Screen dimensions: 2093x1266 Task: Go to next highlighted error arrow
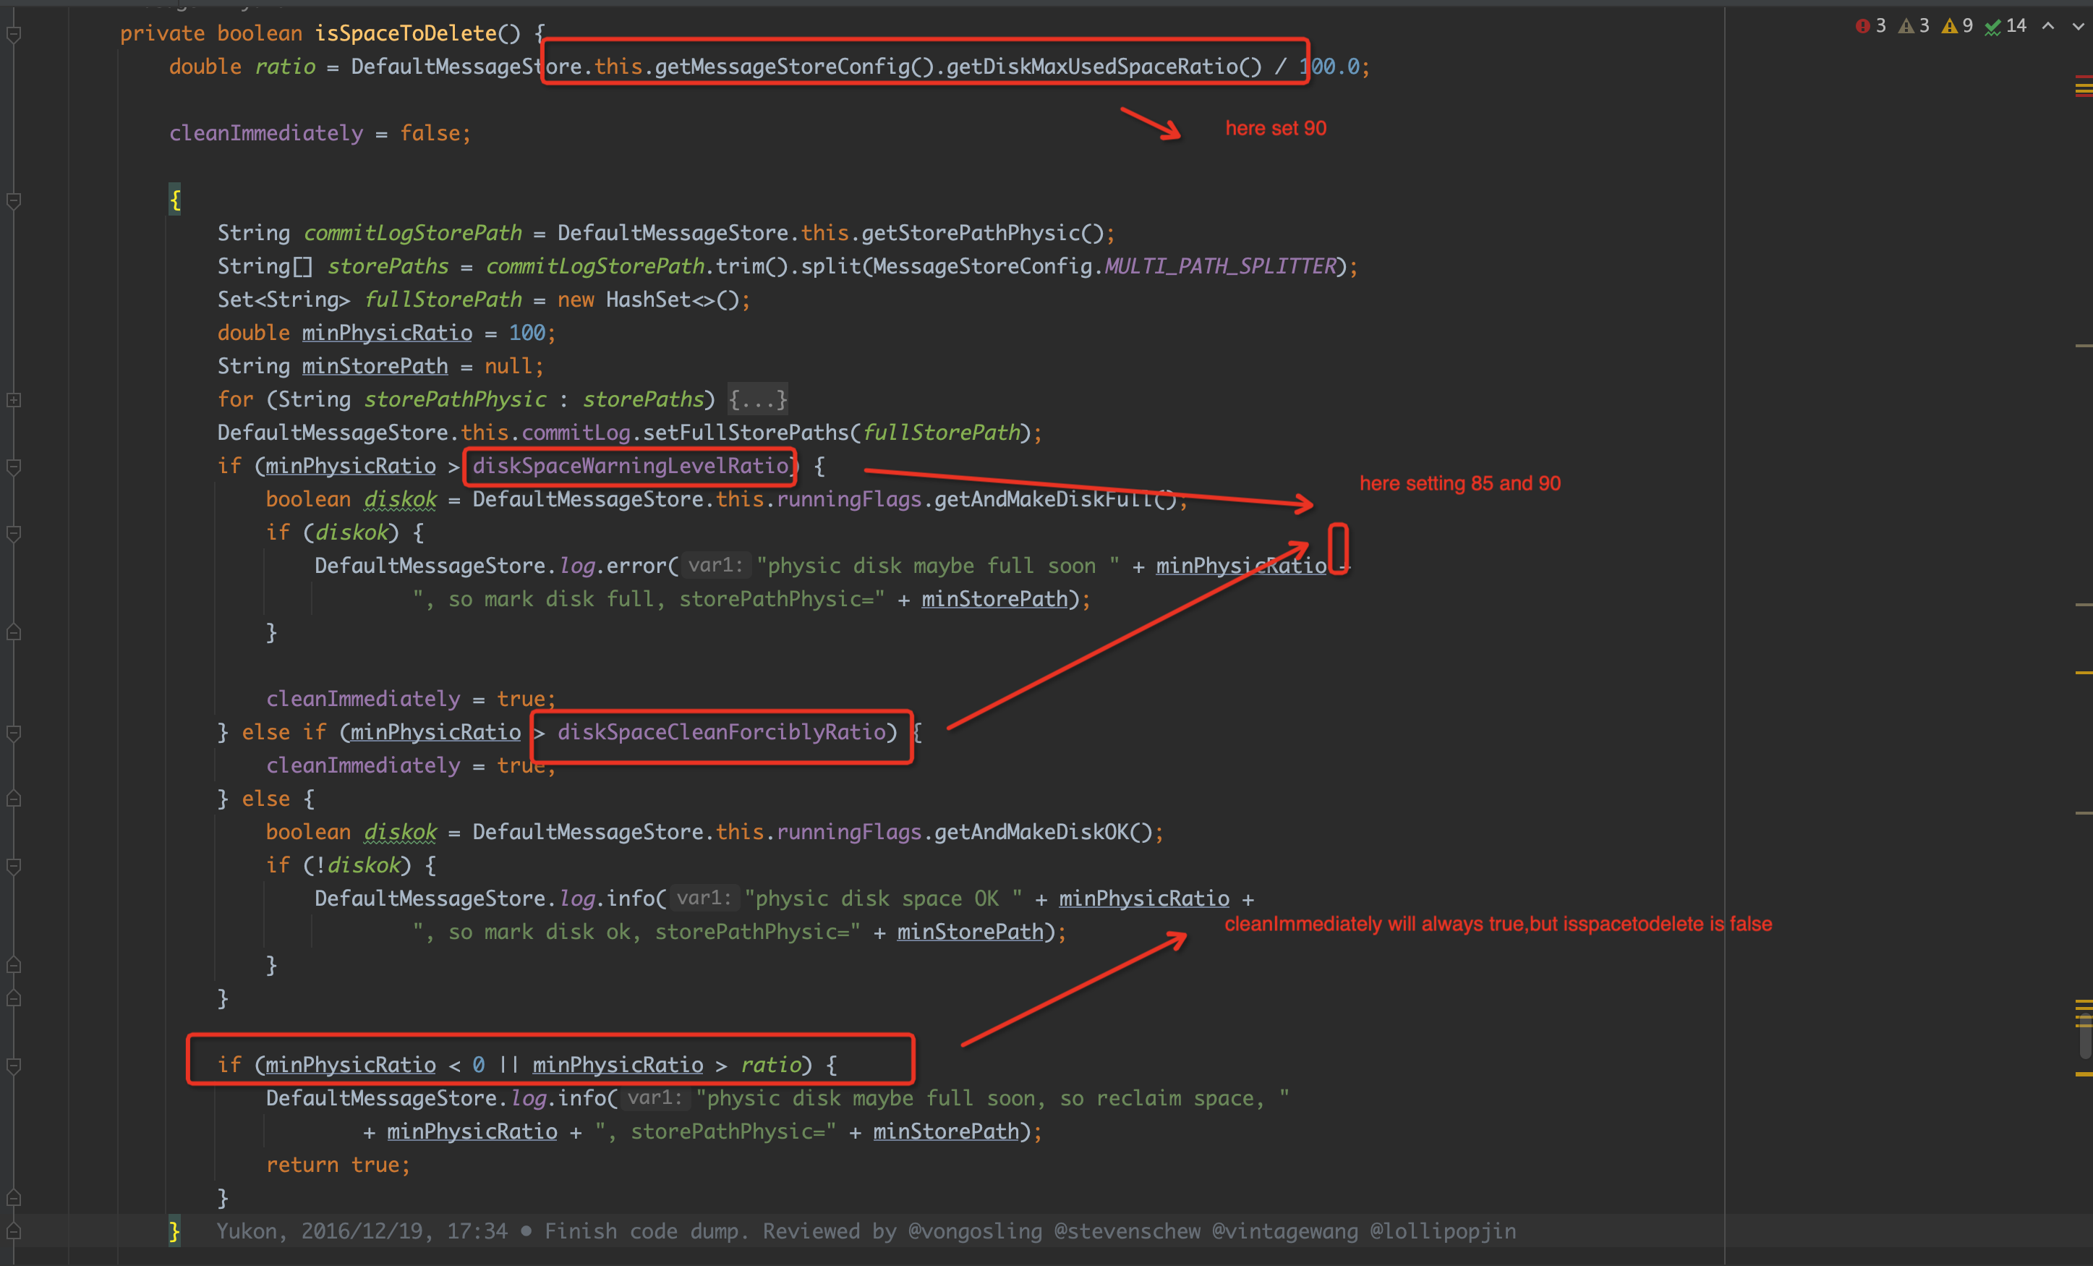tap(2078, 26)
